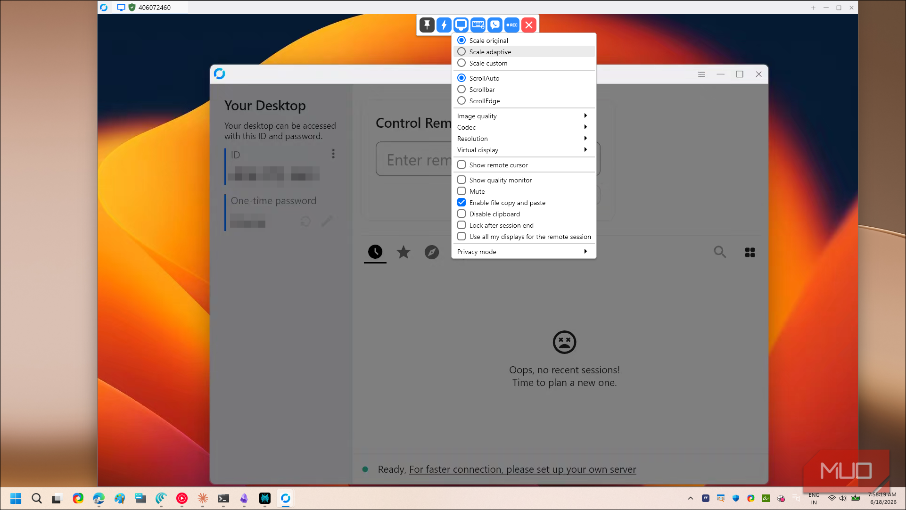Expand Privacy mode submenu
Image resolution: width=906 pixels, height=510 pixels.
tap(524, 252)
